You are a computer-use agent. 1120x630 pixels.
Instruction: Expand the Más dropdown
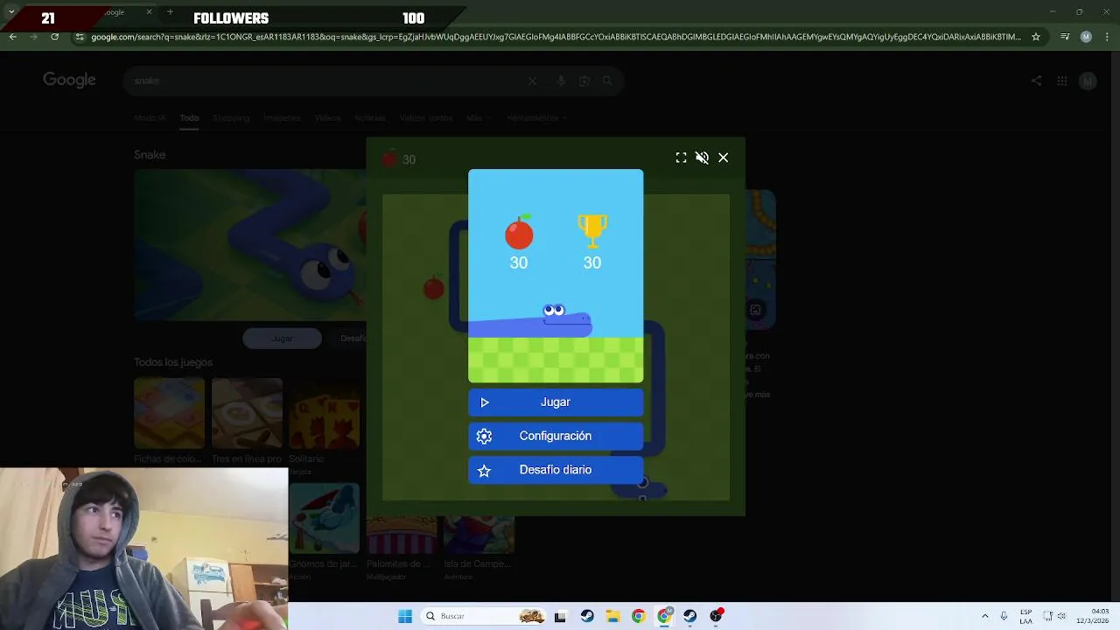click(x=478, y=118)
